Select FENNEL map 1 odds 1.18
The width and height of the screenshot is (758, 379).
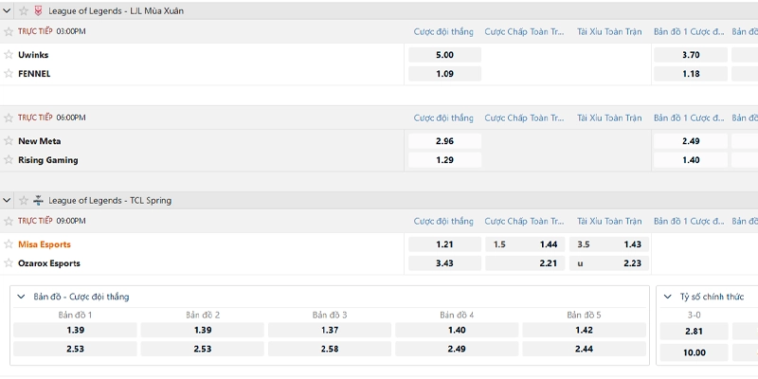pos(691,74)
